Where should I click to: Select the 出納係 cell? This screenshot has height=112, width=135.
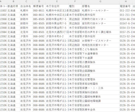pos(100,105)
